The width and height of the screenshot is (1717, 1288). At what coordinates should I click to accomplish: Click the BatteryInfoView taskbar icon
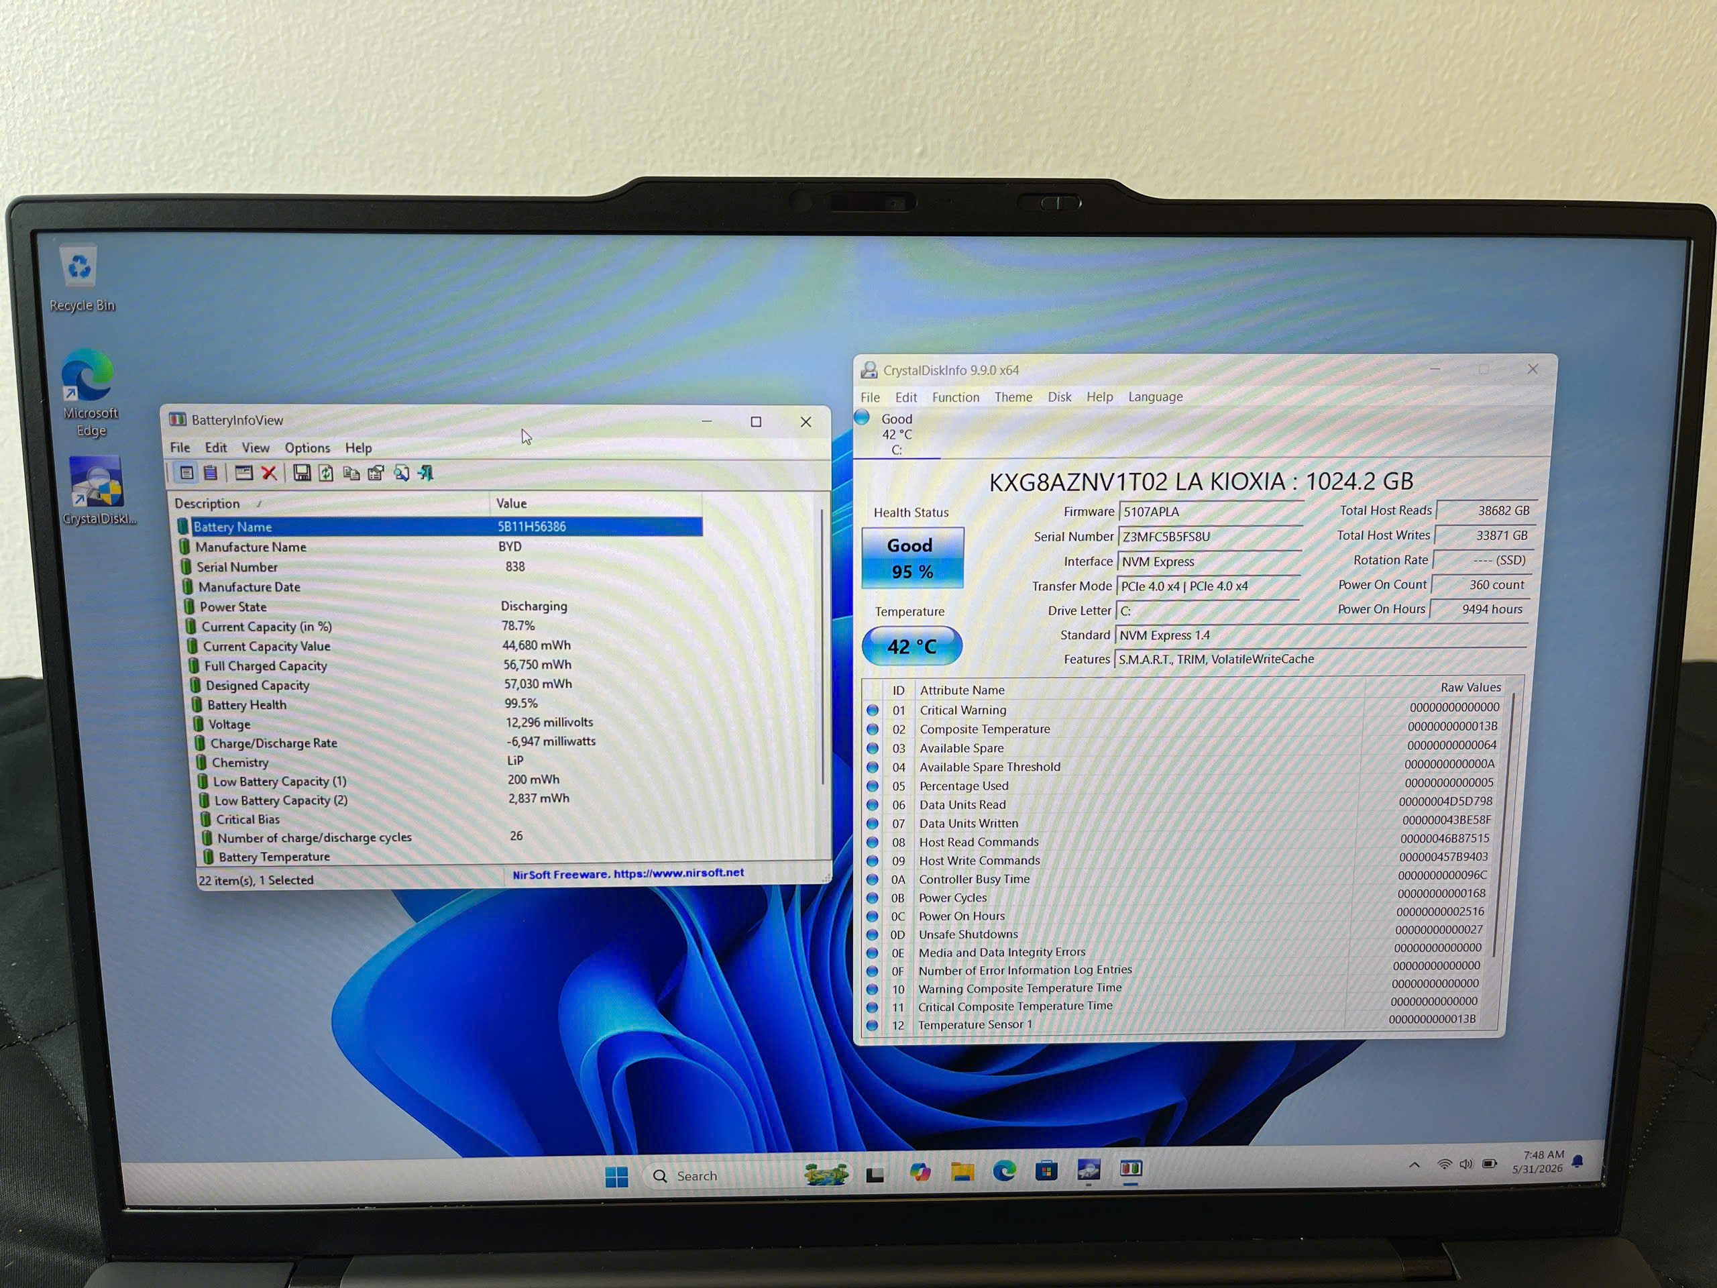[1130, 1169]
